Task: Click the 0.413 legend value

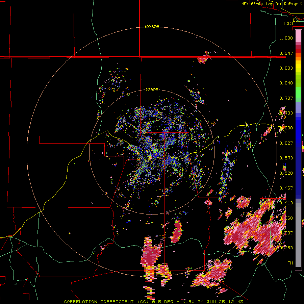Action: (x=286, y=203)
